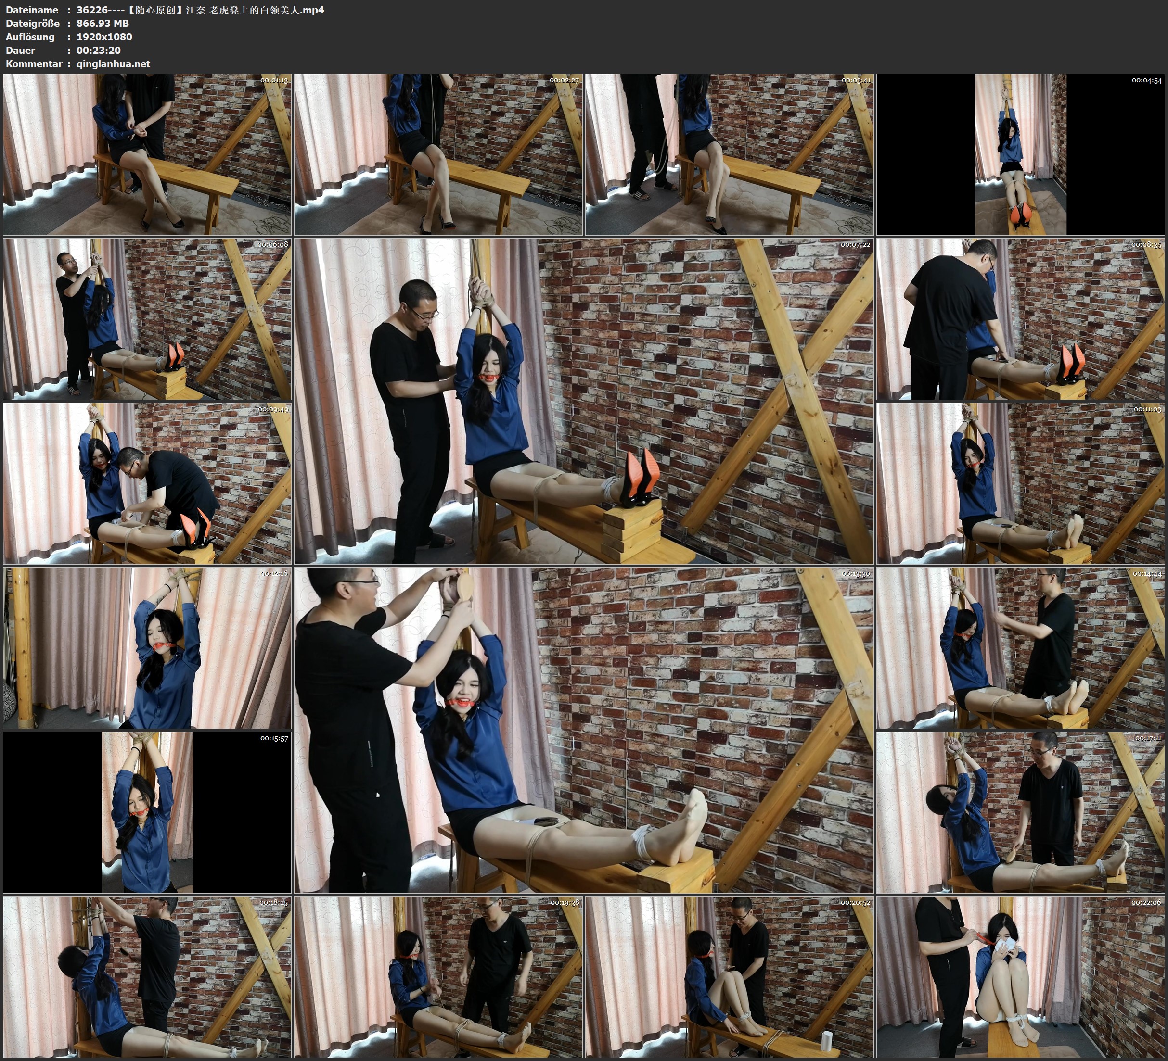Select the frame stamped 00:14:44
This screenshot has width=1168, height=1061.
(1021, 648)
